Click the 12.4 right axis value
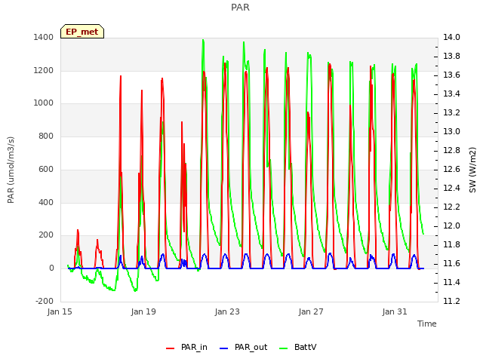483x362 pixels. [x=451, y=188]
